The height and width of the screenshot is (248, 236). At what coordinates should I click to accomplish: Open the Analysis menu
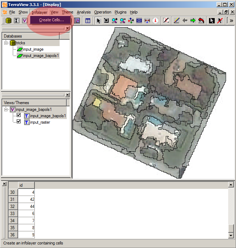pos(84,12)
